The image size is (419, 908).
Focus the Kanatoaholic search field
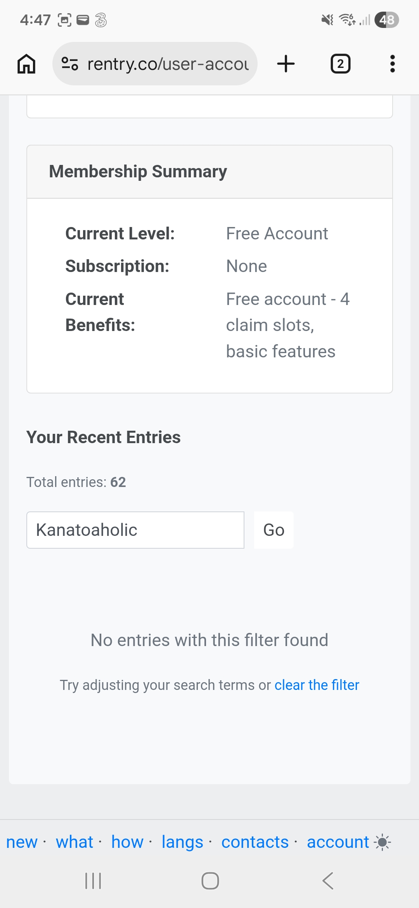135,530
